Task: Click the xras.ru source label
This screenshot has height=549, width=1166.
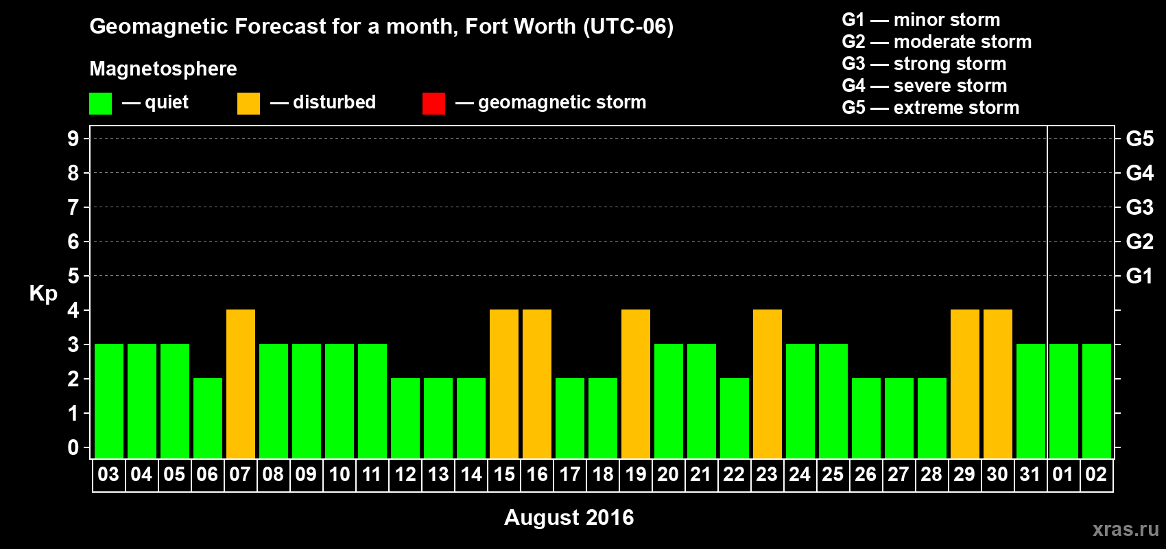Action: (1126, 529)
